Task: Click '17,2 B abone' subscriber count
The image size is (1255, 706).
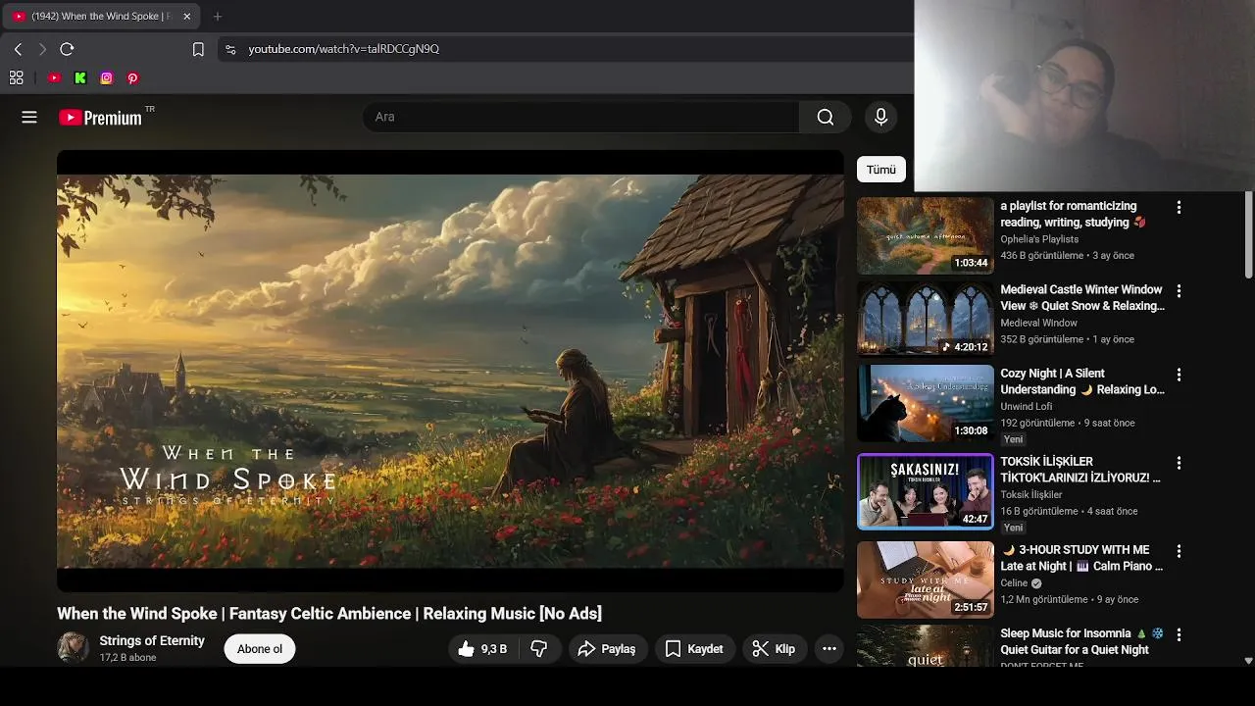Action: click(x=127, y=658)
